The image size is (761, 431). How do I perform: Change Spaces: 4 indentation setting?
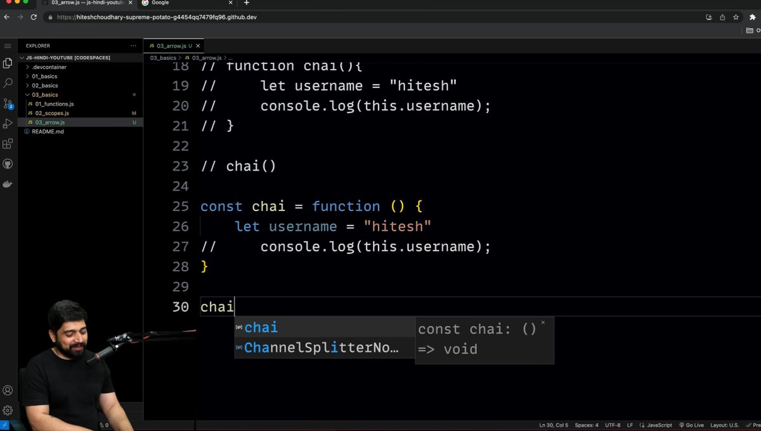(x=587, y=425)
